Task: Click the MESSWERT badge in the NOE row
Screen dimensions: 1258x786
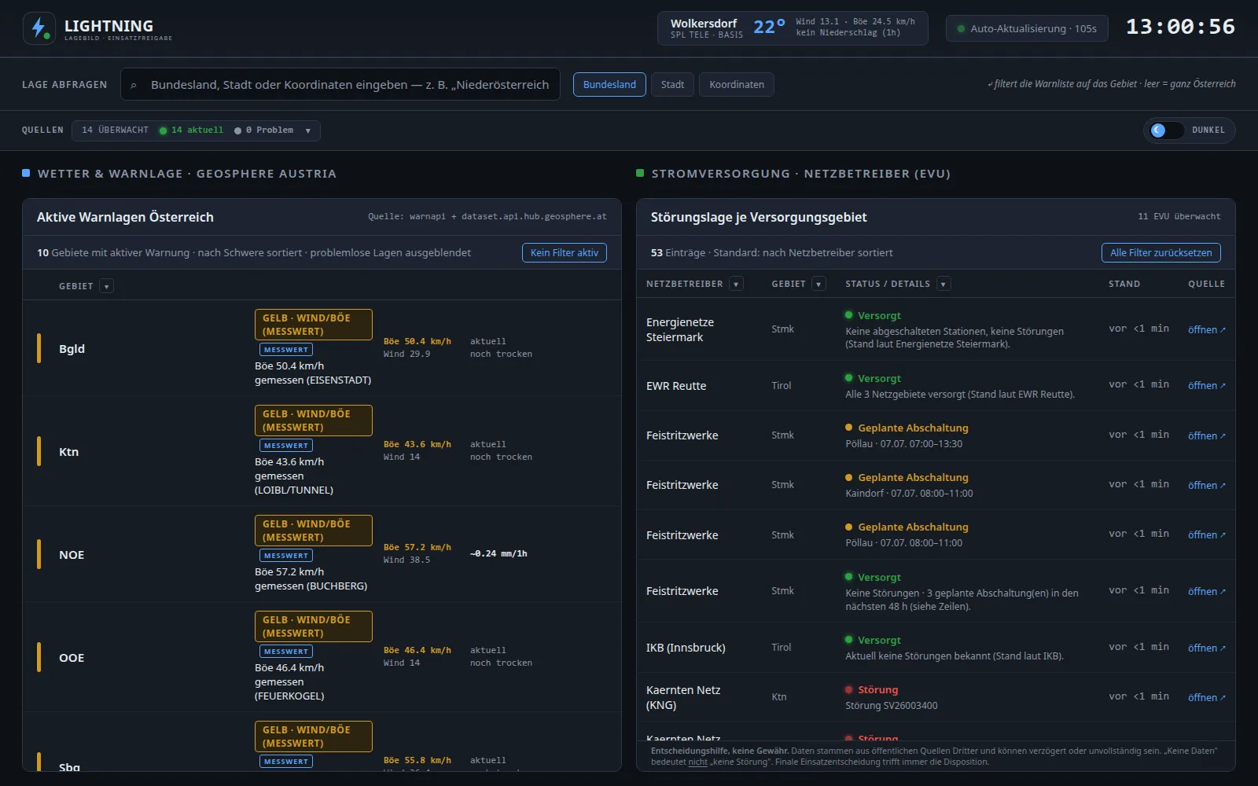Action: (x=286, y=556)
